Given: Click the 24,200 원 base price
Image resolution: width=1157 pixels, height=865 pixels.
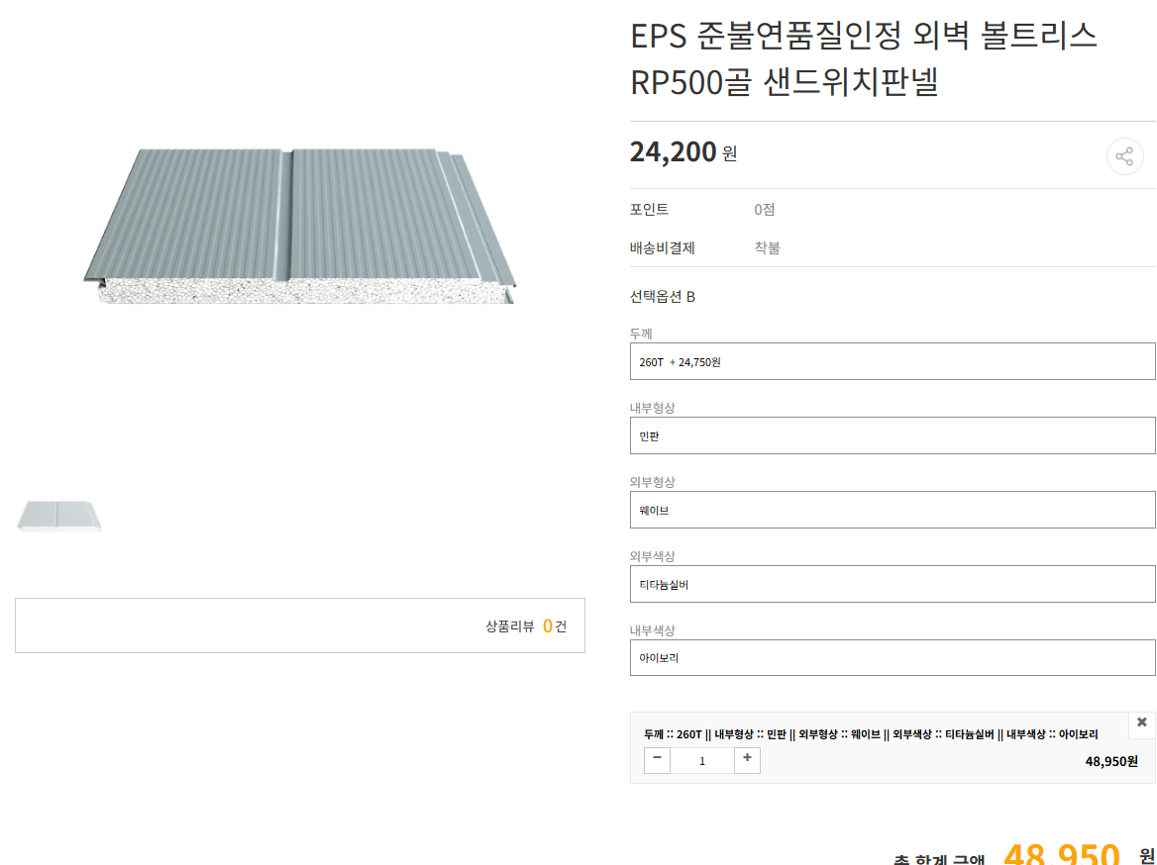Looking at the screenshot, I should [x=683, y=152].
